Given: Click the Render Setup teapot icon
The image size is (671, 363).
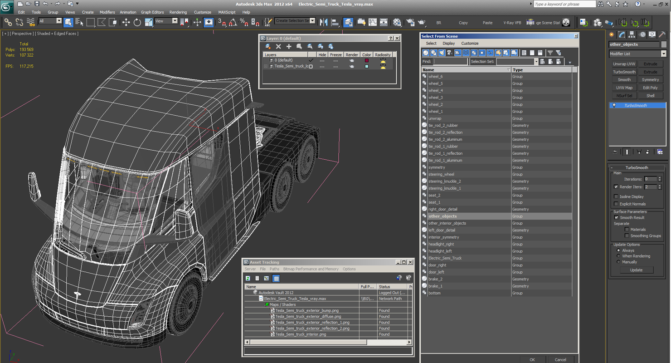Looking at the screenshot, I should coord(410,22).
